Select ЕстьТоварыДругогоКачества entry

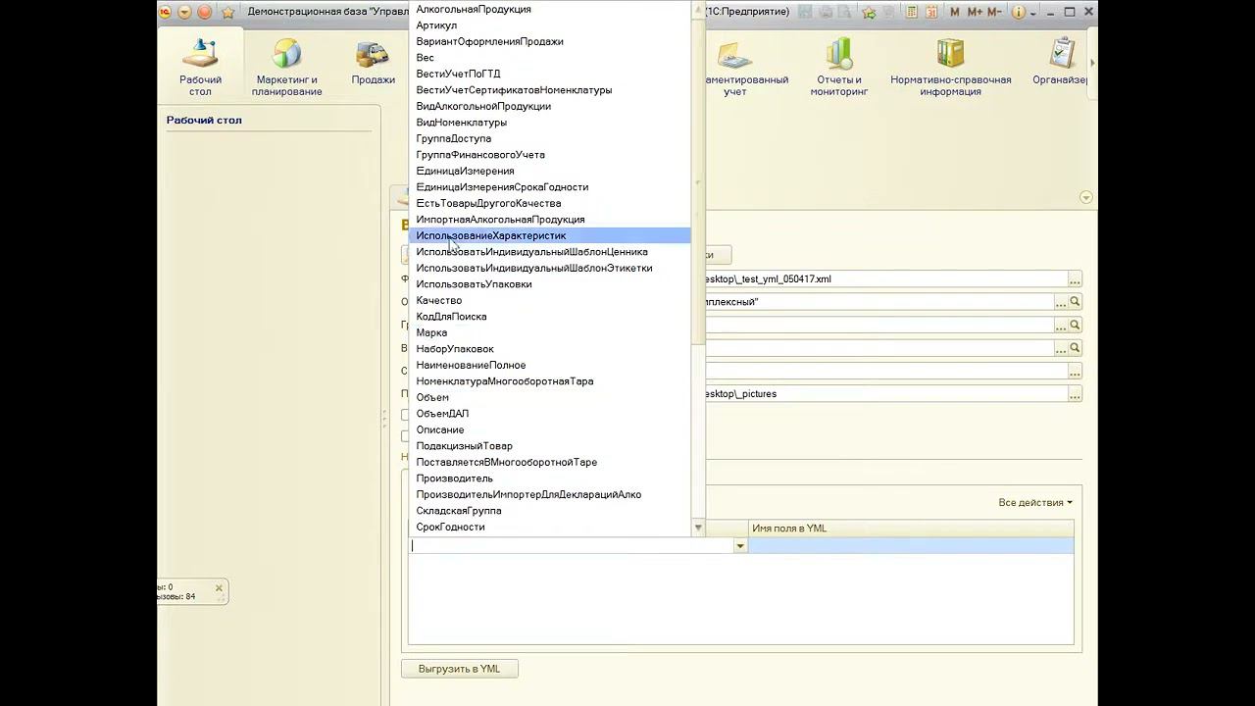coord(549,203)
